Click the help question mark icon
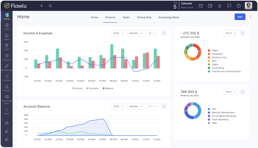 point(239,6)
